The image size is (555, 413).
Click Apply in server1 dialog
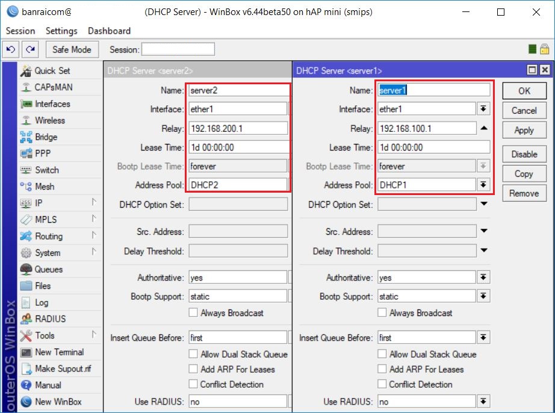524,130
